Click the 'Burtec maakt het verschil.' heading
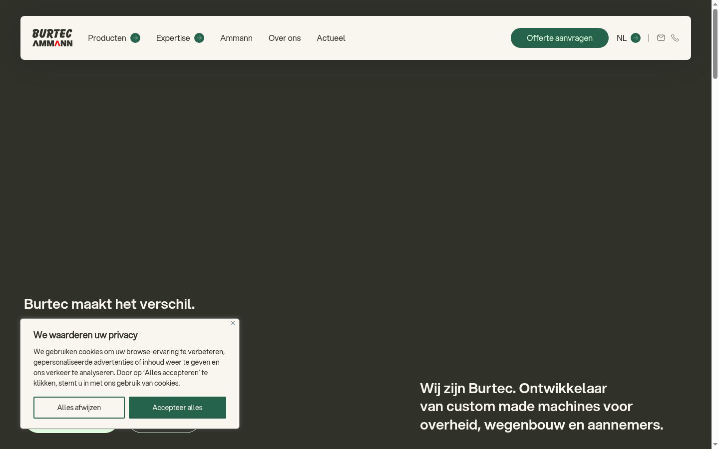This screenshot has width=719, height=449. coord(109,304)
